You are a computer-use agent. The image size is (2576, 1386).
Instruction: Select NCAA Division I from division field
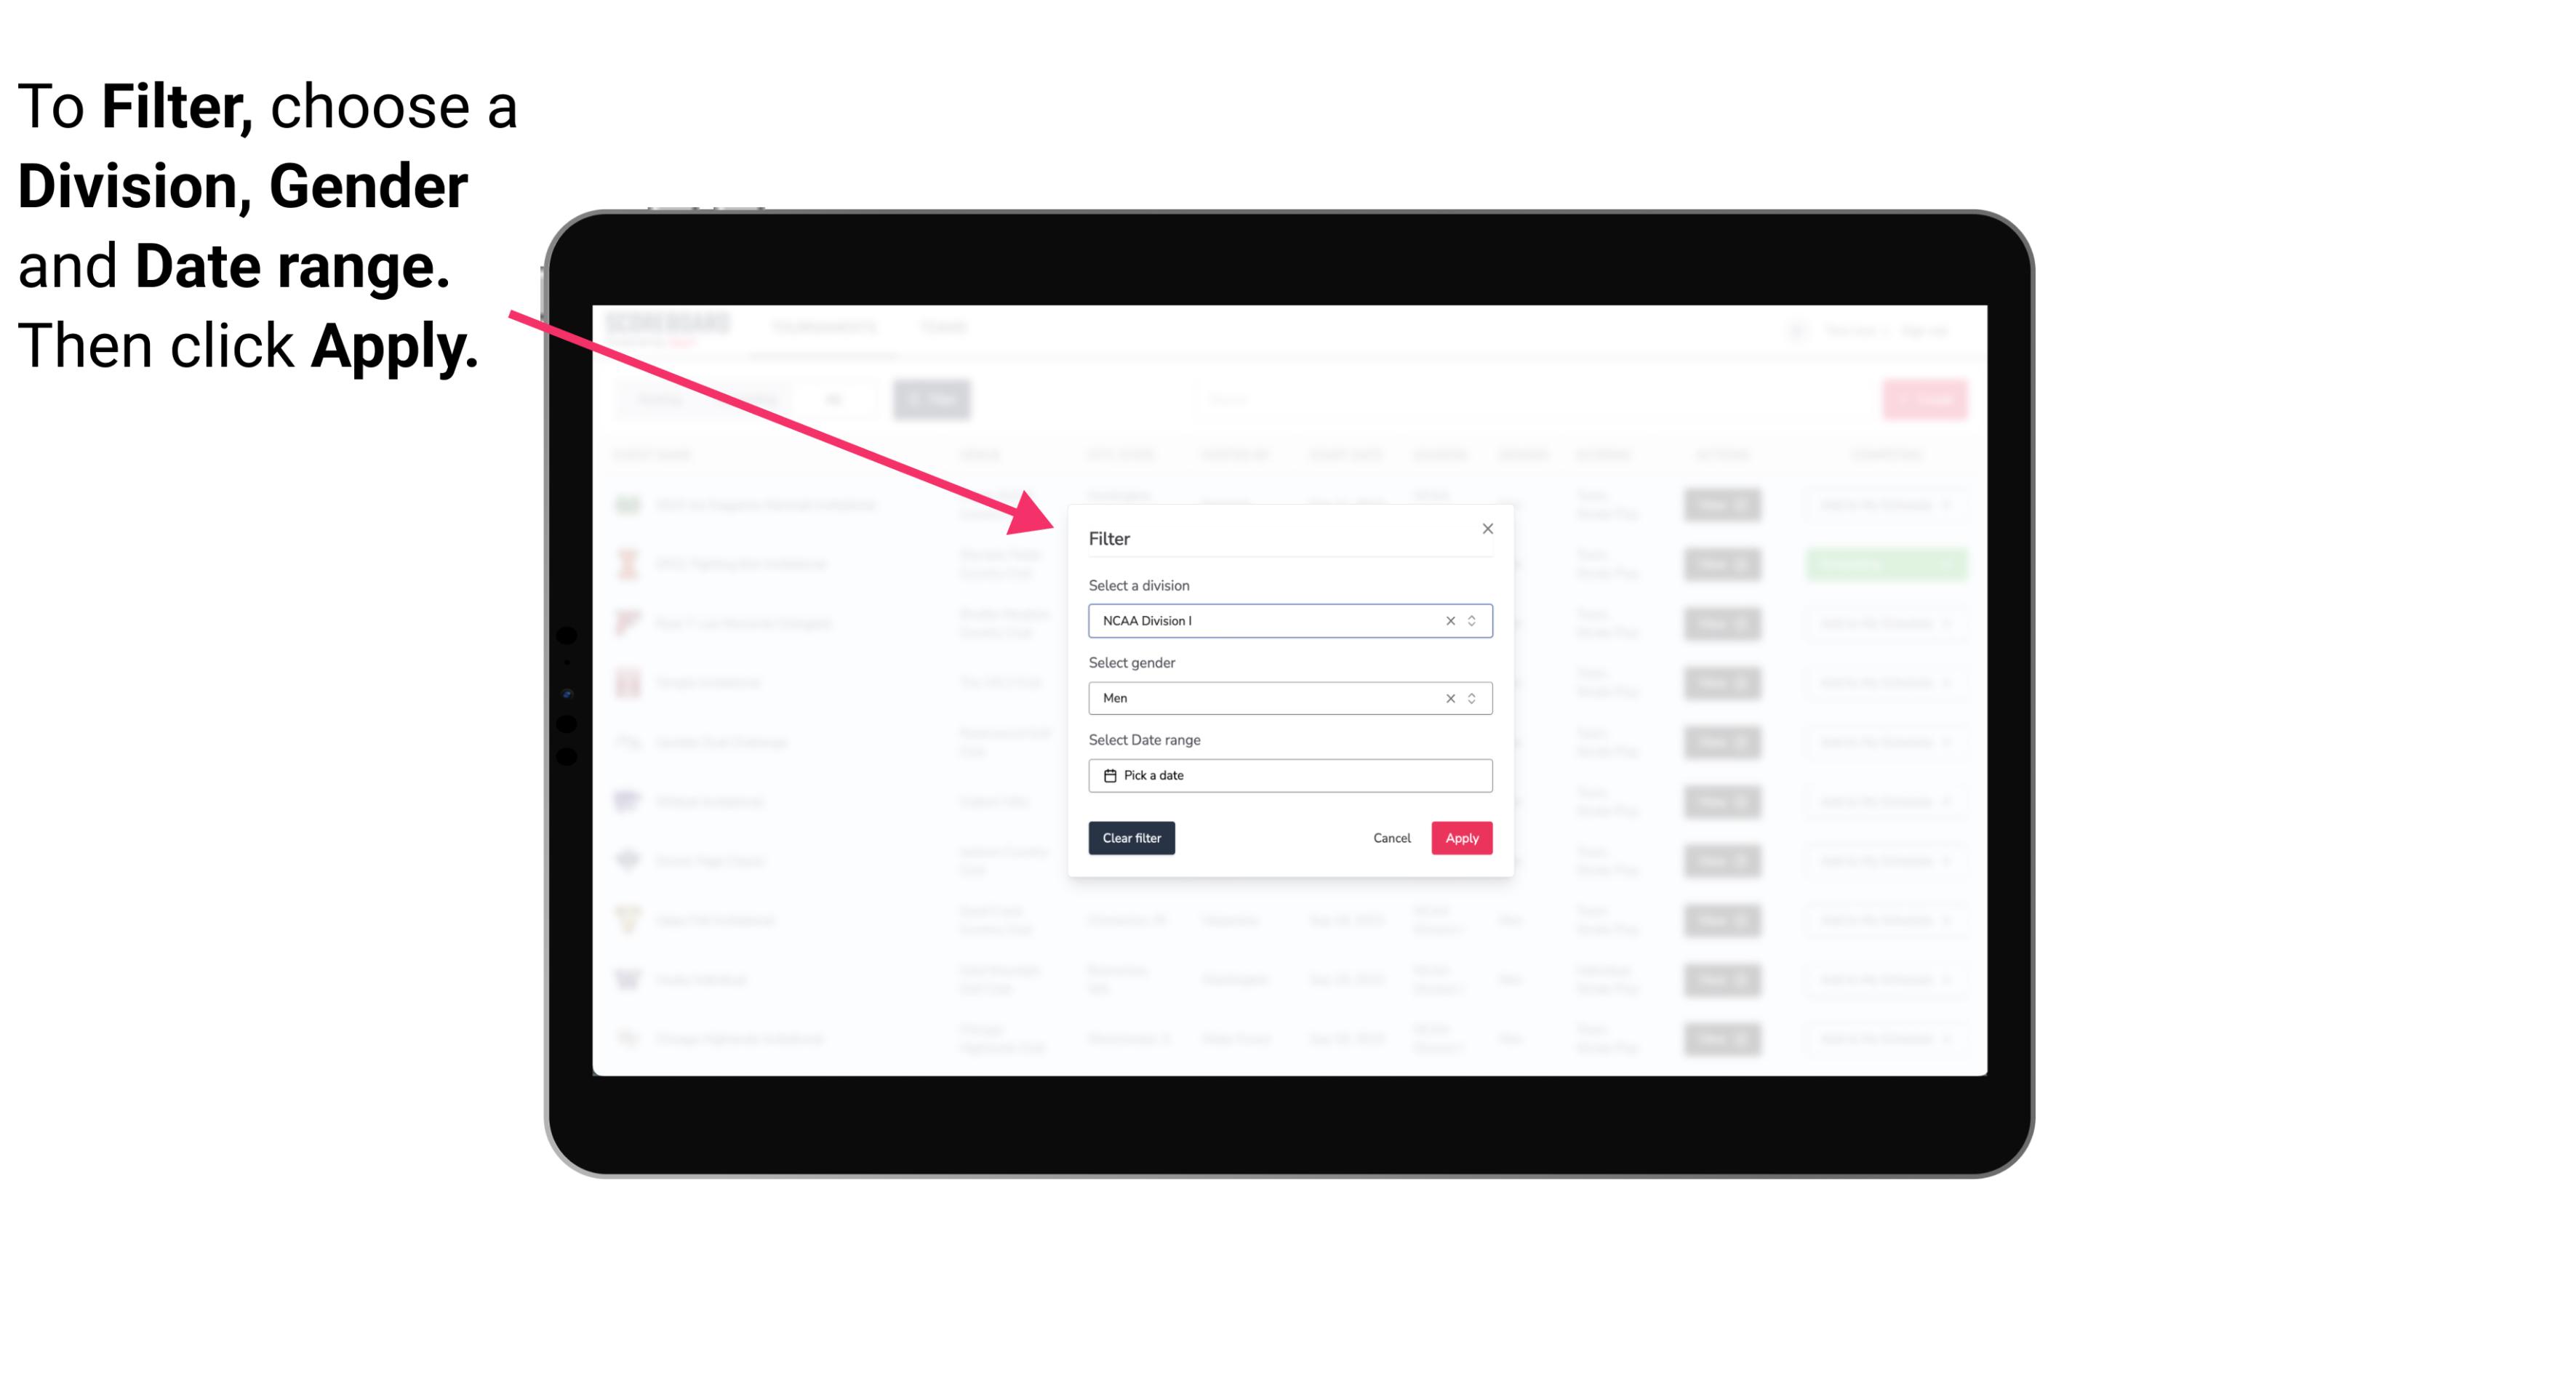pos(1287,620)
